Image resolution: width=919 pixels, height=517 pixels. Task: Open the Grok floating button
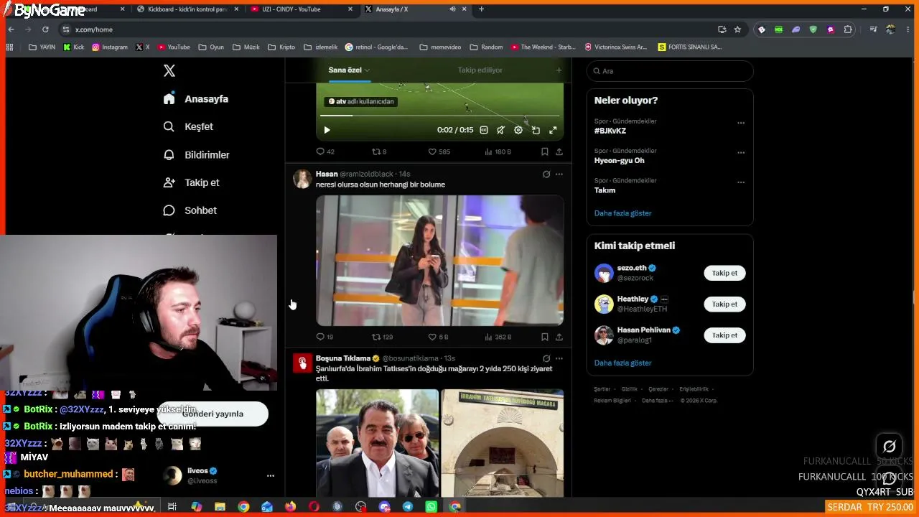click(x=889, y=447)
